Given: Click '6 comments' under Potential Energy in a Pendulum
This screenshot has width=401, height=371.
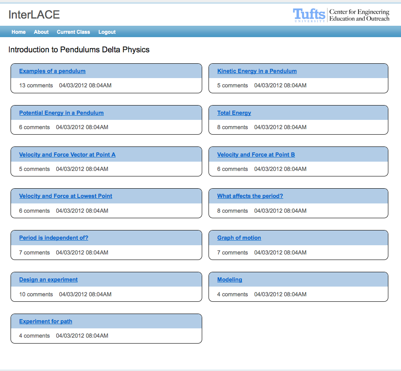Looking at the screenshot, I should pyautogui.click(x=35, y=127).
